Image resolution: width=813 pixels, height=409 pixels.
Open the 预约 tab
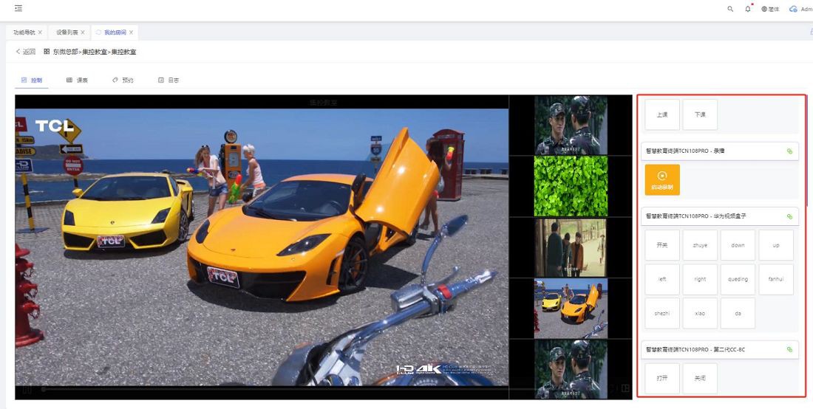pyautogui.click(x=123, y=80)
